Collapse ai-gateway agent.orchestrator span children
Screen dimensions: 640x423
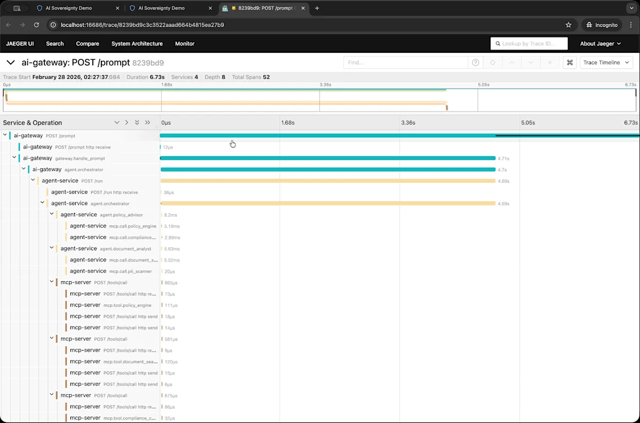[24, 169]
